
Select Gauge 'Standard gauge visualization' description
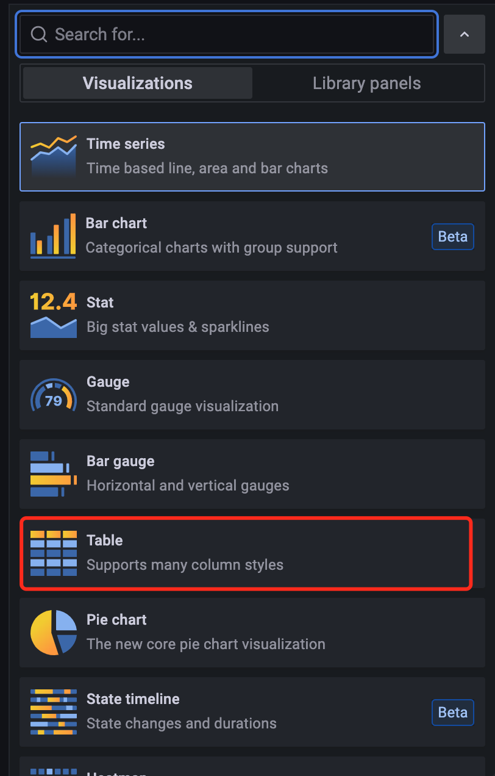pos(182,406)
